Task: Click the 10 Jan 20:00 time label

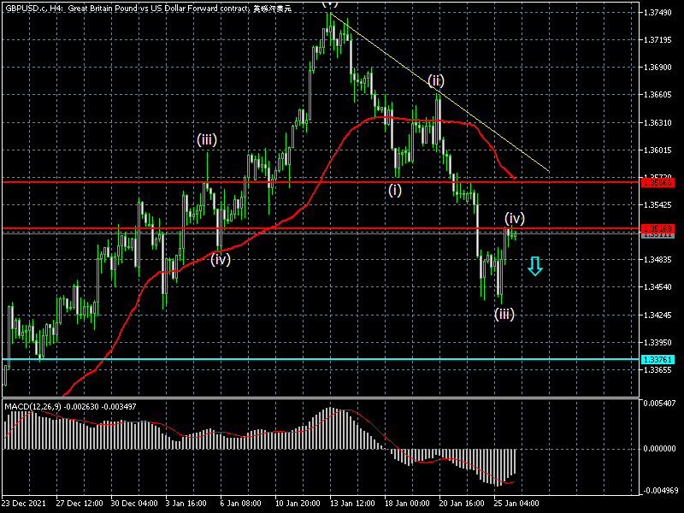Action: coord(298,504)
